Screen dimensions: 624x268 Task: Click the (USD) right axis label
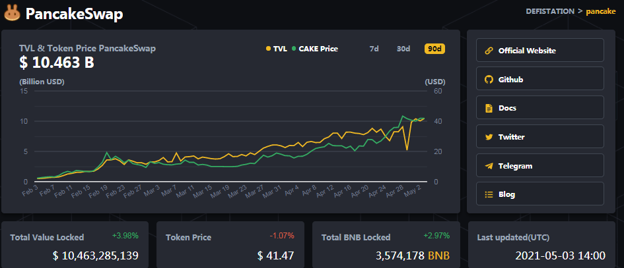click(x=435, y=82)
